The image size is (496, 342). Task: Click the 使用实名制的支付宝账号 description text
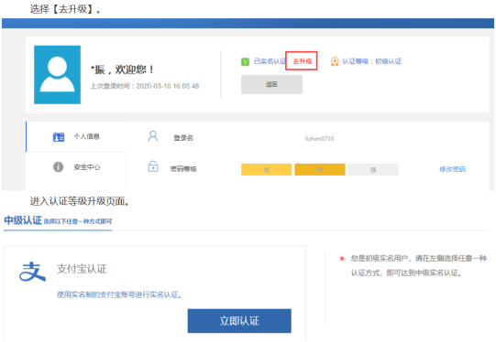pos(119,294)
